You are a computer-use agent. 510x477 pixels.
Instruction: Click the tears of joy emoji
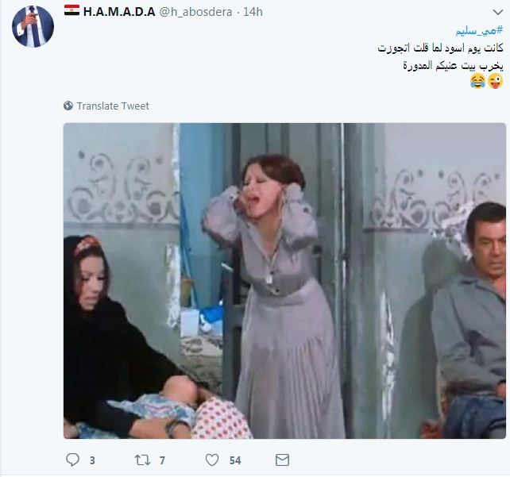[x=477, y=81]
